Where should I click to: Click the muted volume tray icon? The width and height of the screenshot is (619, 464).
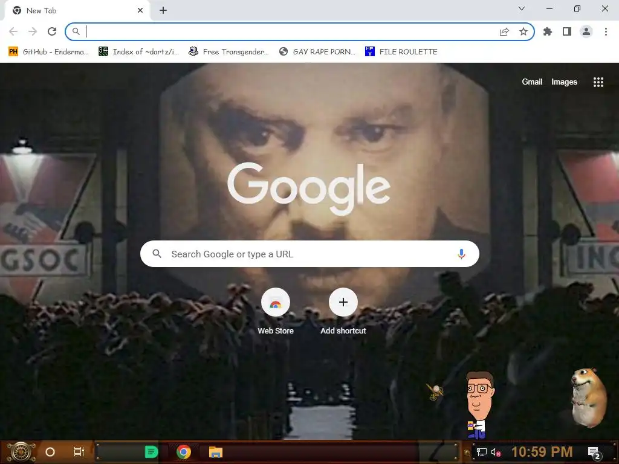[x=496, y=452]
